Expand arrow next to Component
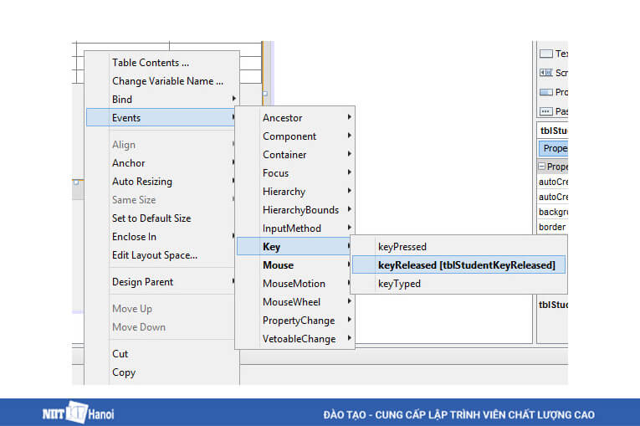 tap(350, 136)
